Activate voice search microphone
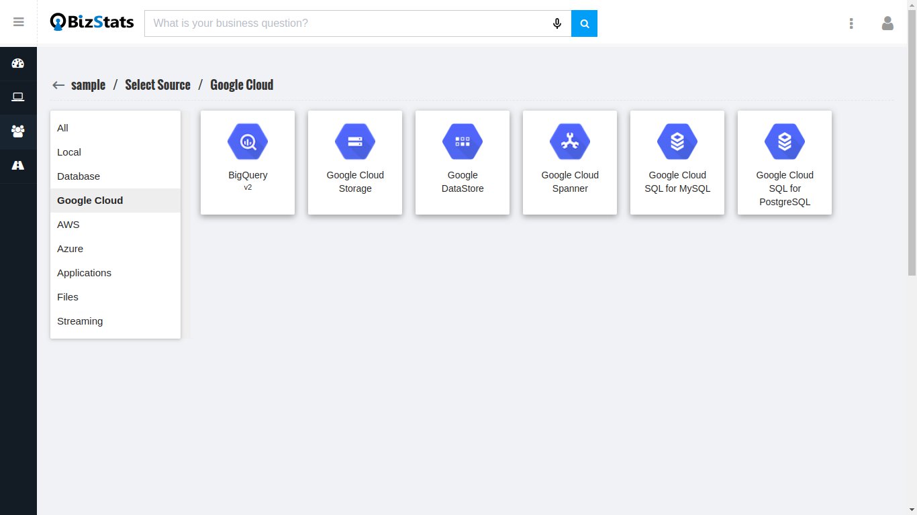917x515 pixels. coord(557,23)
